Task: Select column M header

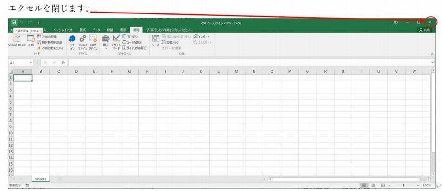Action: (x=236, y=71)
